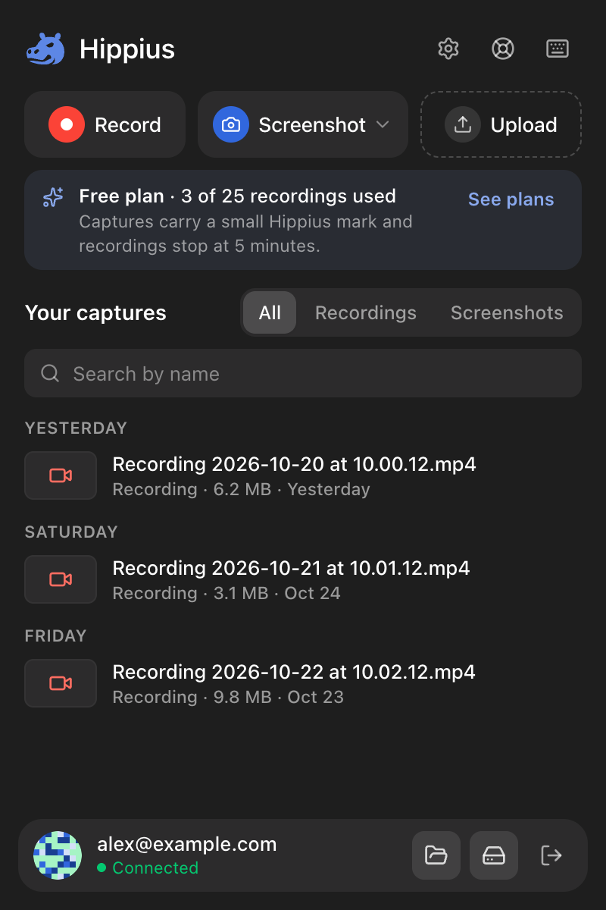606x910 pixels.
Task: Click the YESTERDAY group heading
Action: pyautogui.click(x=76, y=428)
